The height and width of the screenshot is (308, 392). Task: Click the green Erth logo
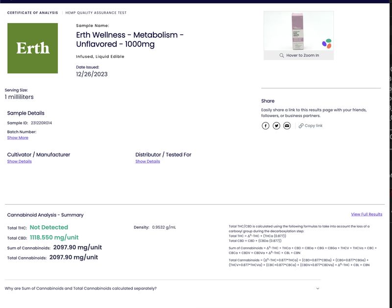click(x=32, y=48)
